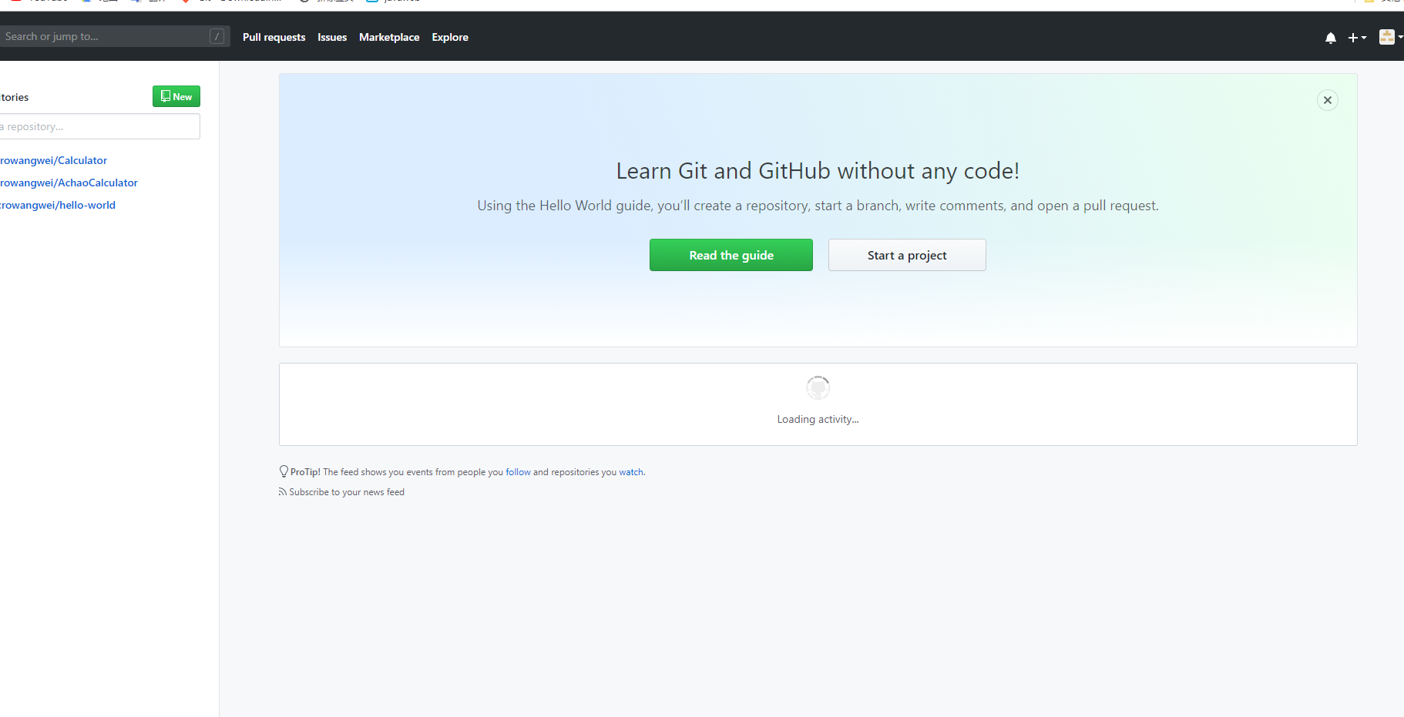Follow the 'follow' link in ProTip

pos(518,472)
